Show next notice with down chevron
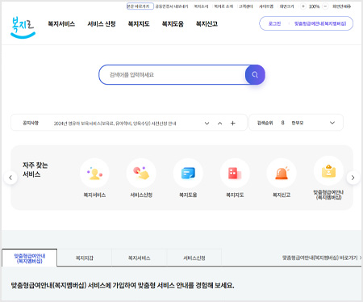Viewport: 363px width, 302px height. coord(207,123)
